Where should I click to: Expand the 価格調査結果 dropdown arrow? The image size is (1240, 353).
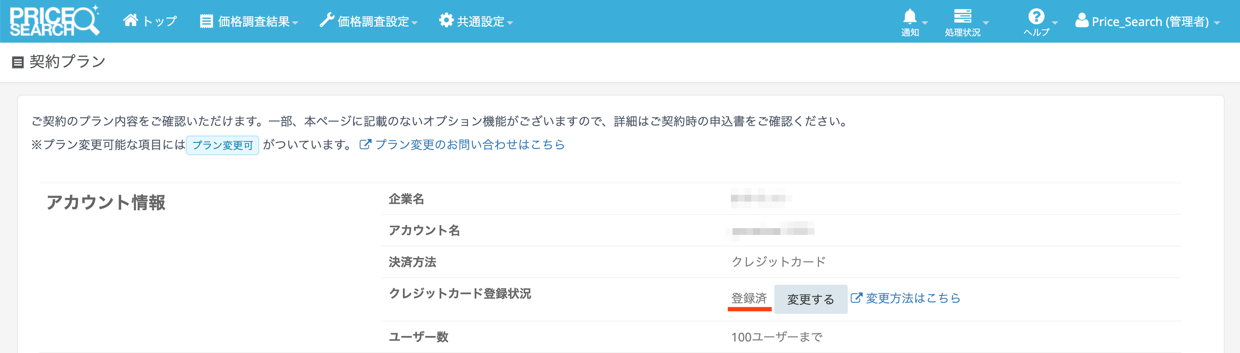[295, 23]
